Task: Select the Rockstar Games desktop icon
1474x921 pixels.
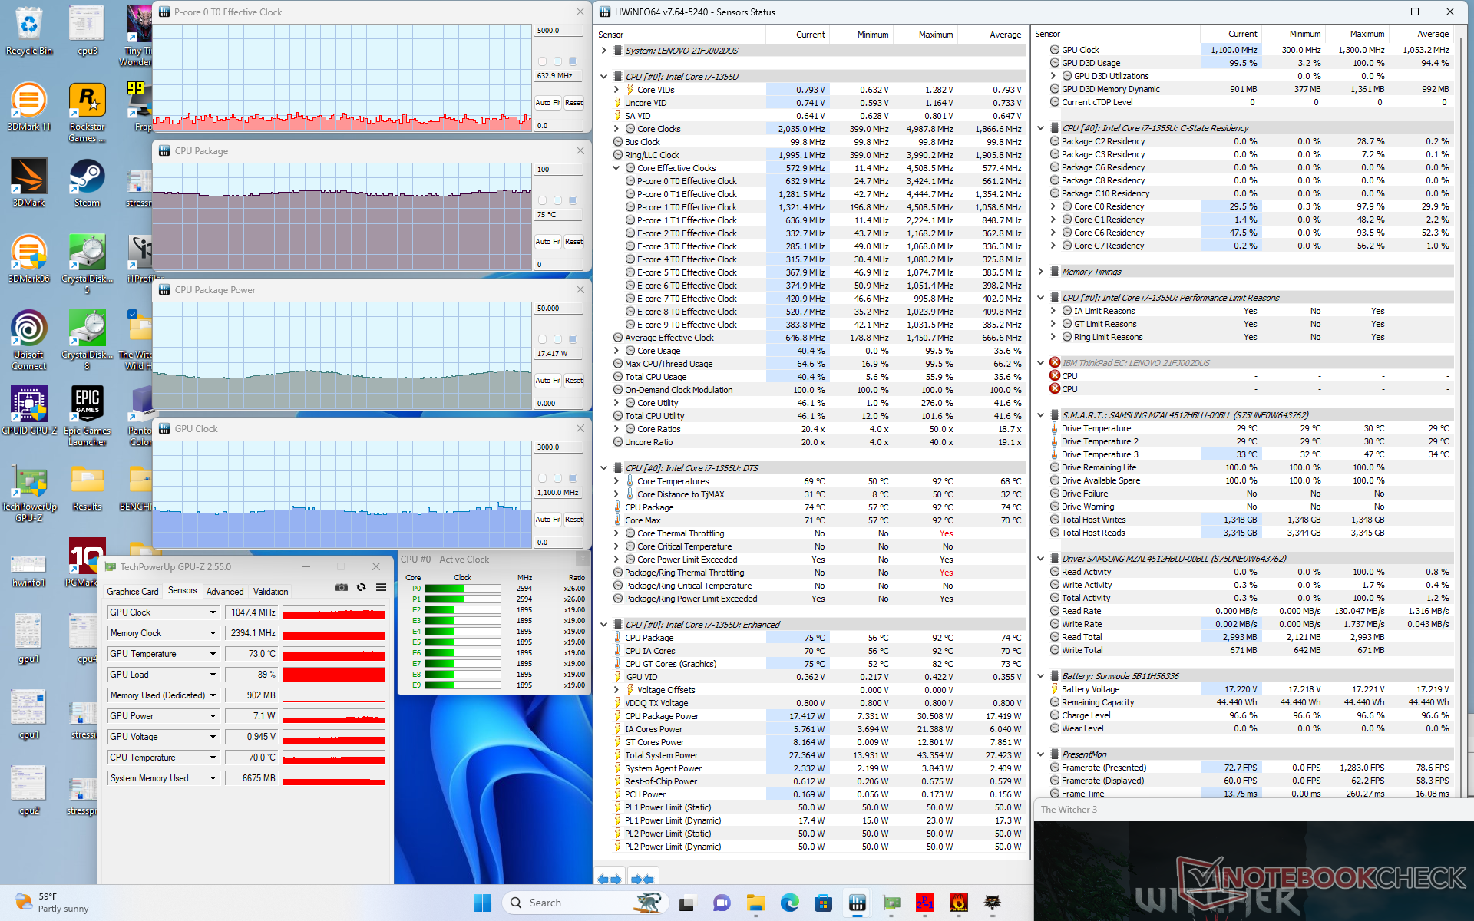Action: (x=87, y=113)
